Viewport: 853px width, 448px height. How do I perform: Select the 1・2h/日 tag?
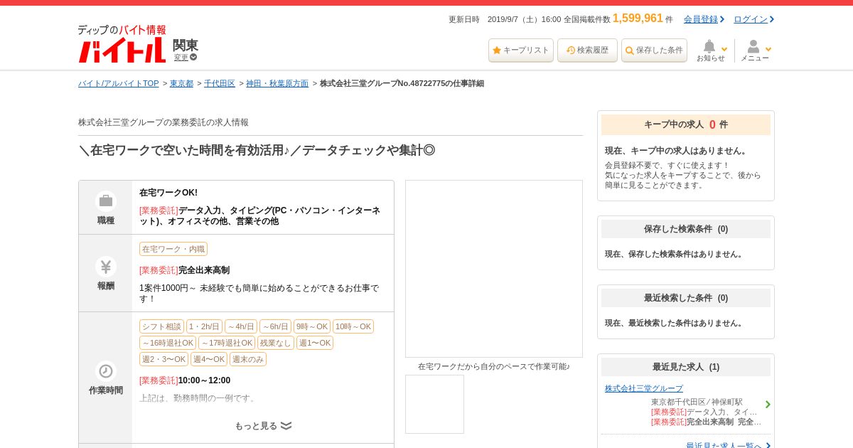click(x=204, y=326)
